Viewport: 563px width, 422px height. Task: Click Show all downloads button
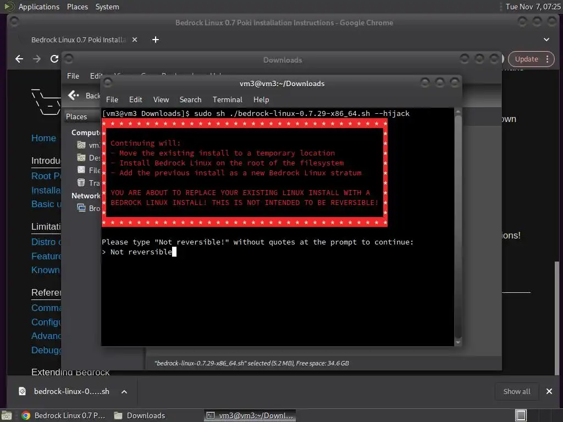[517, 391]
